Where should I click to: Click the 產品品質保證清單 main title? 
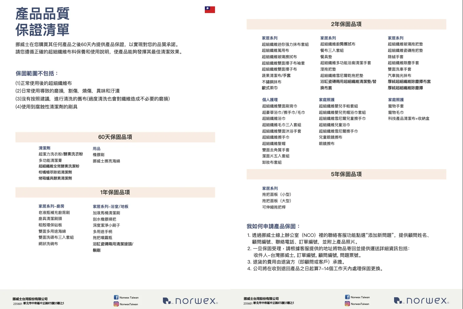tap(43, 22)
